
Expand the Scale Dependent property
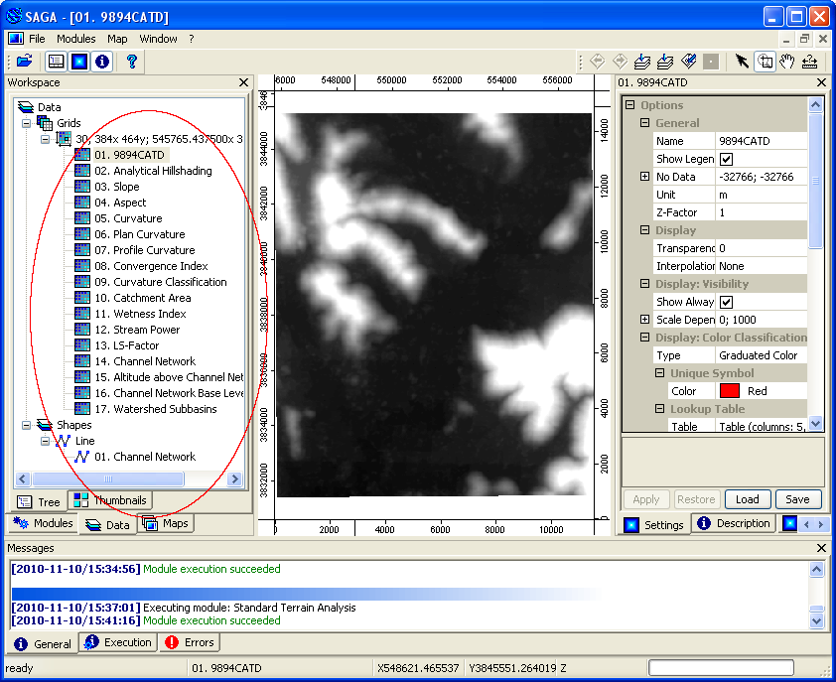click(644, 319)
